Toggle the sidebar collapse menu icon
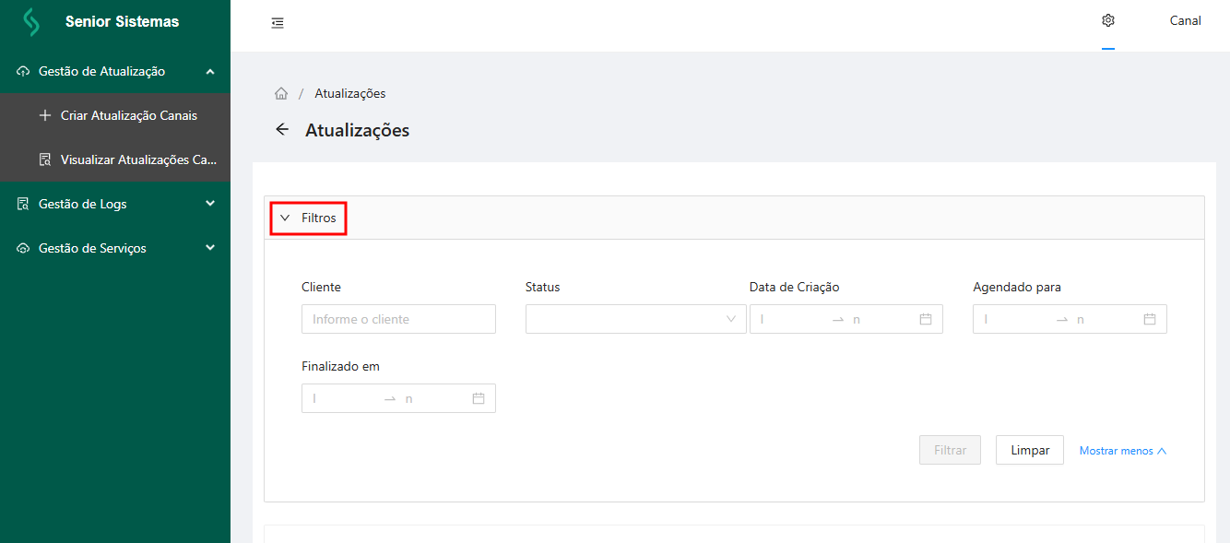Screen dimensions: 1230x543 point(278,23)
